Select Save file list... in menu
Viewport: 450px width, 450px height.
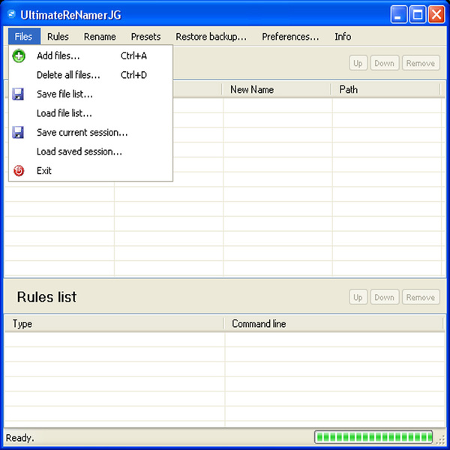click(x=91, y=94)
